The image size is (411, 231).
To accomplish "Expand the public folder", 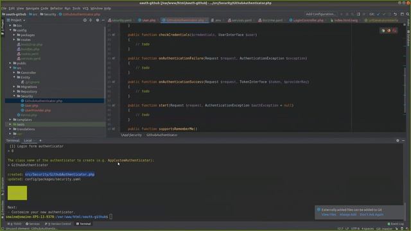I will tap(10, 63).
